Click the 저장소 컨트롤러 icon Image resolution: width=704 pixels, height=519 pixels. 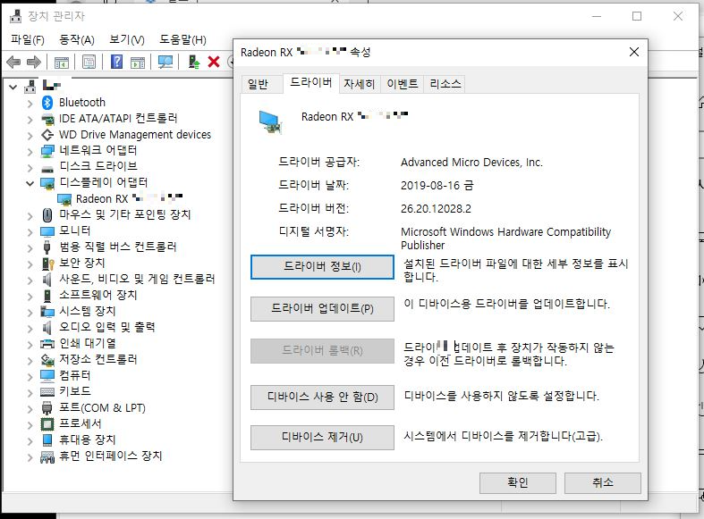tap(47, 360)
